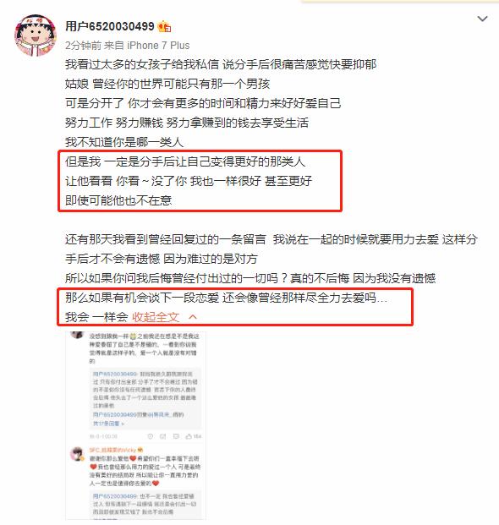The height and width of the screenshot is (525, 499).
Task: Open the attached comment screenshot image
Action: [x=135, y=425]
